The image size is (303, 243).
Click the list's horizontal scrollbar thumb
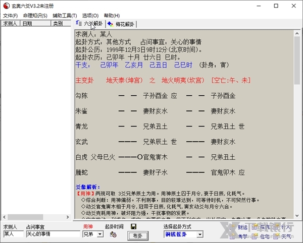pos(25,217)
